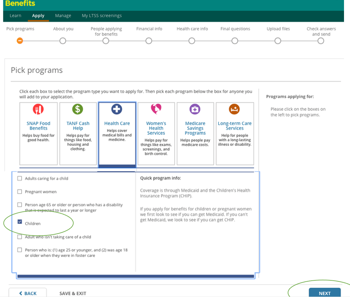Check Person age 65 or older option

(x=20, y=205)
